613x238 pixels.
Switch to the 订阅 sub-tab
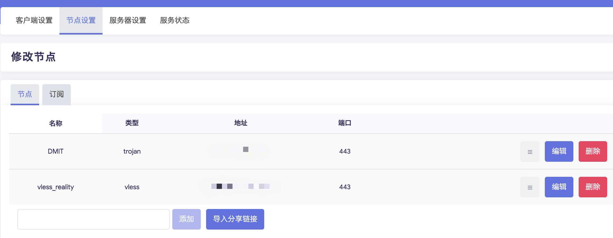click(x=57, y=94)
